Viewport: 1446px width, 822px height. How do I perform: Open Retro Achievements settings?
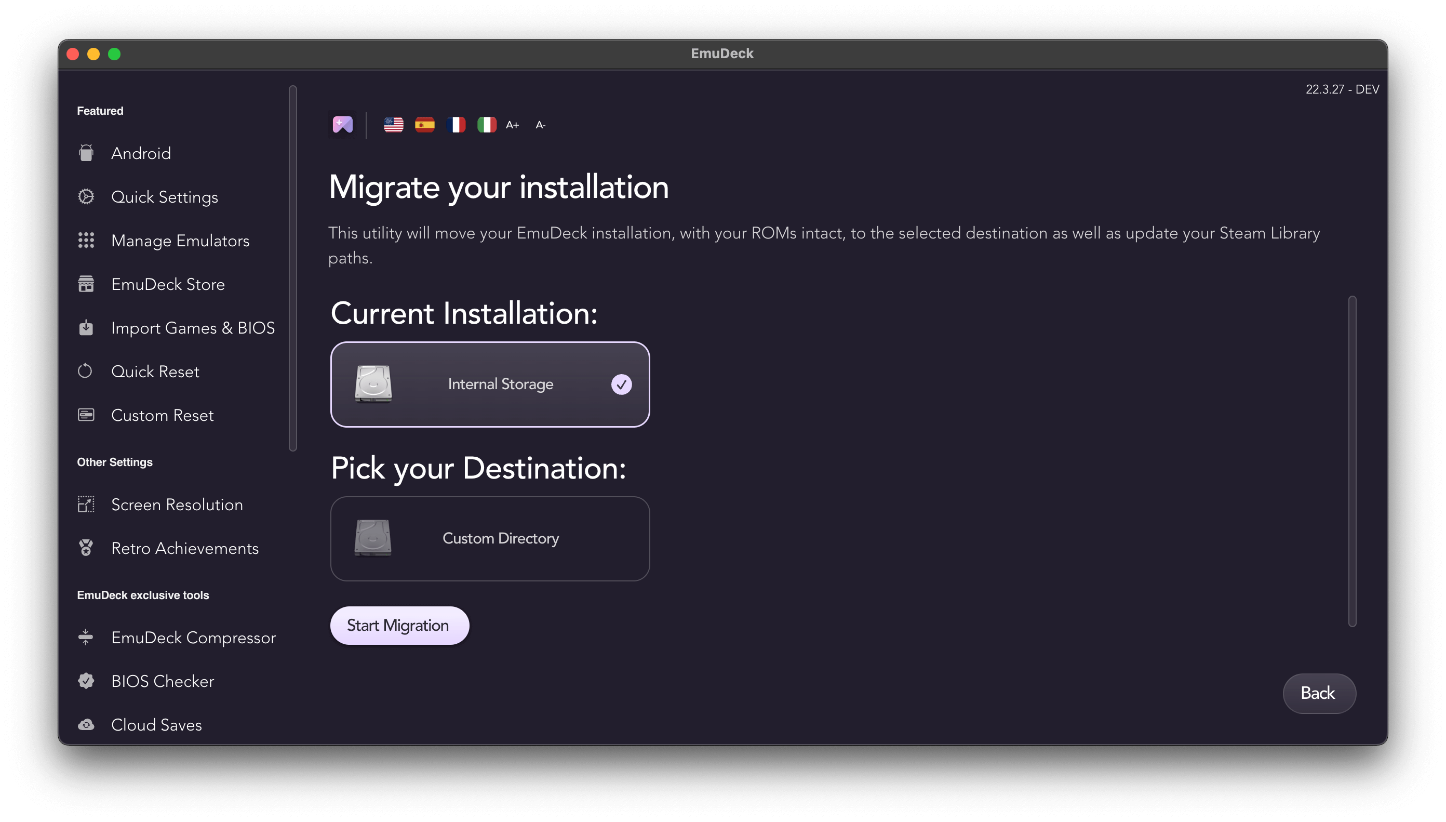coord(185,548)
